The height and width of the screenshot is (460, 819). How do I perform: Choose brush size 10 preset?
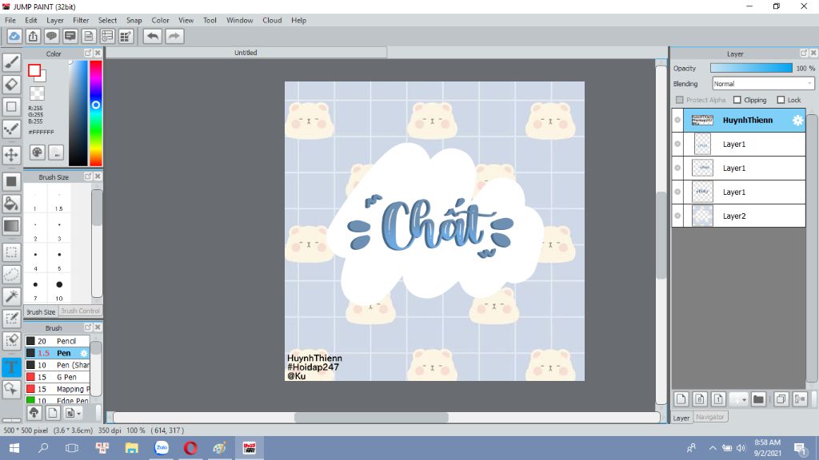59,287
